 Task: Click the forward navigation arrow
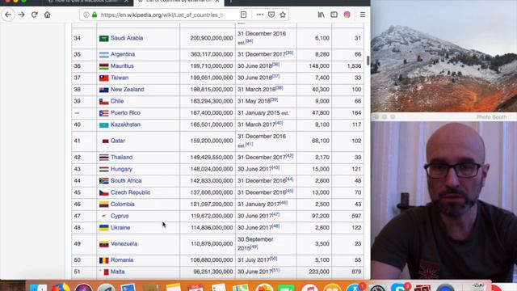pos(22,15)
